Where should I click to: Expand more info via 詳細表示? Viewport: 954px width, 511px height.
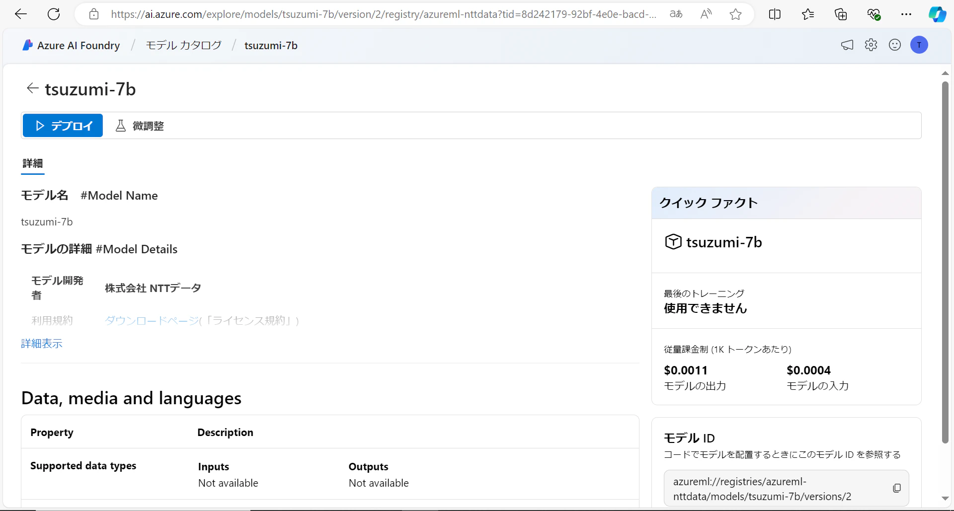click(x=41, y=343)
